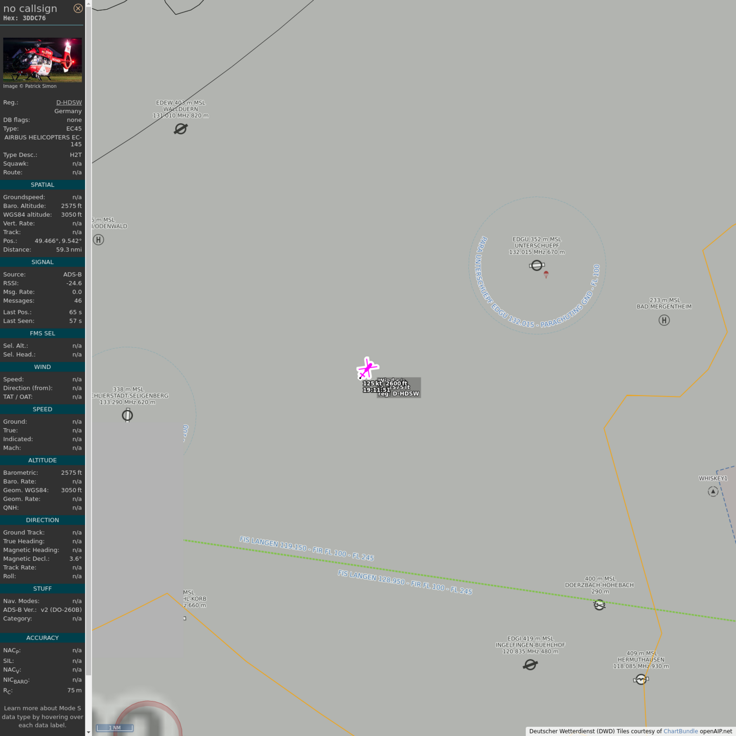The height and width of the screenshot is (736, 736).
Task: Click the WHISKEY1 reporting point marker
Action: pos(713,491)
